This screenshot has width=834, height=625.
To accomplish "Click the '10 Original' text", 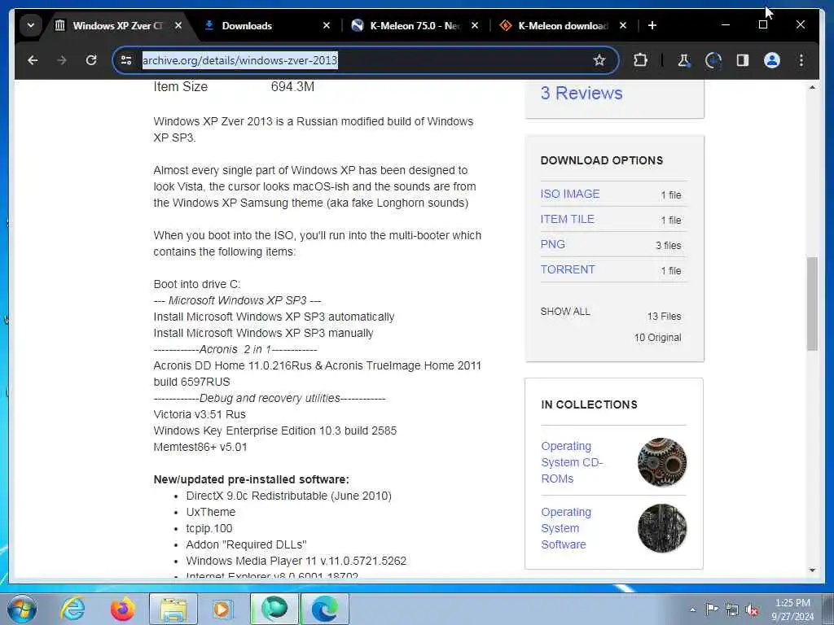I will click(x=657, y=338).
